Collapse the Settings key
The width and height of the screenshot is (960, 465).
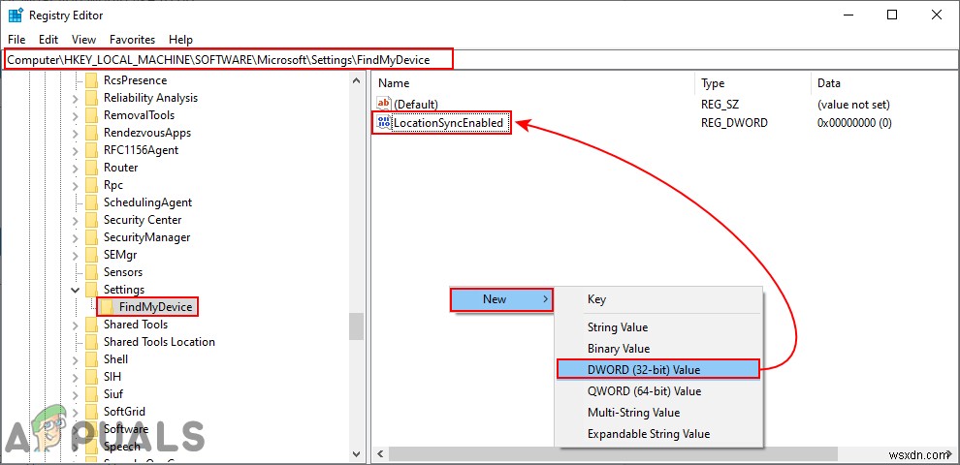(x=76, y=290)
